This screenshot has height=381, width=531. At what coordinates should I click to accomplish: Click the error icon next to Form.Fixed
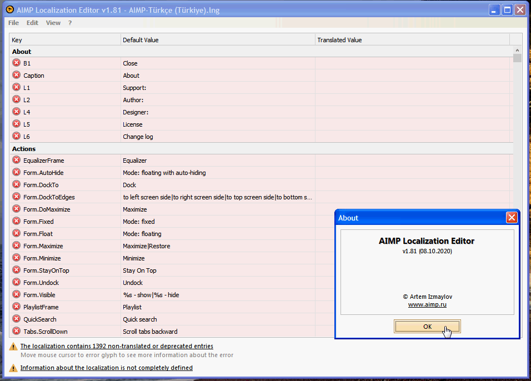[x=16, y=221]
